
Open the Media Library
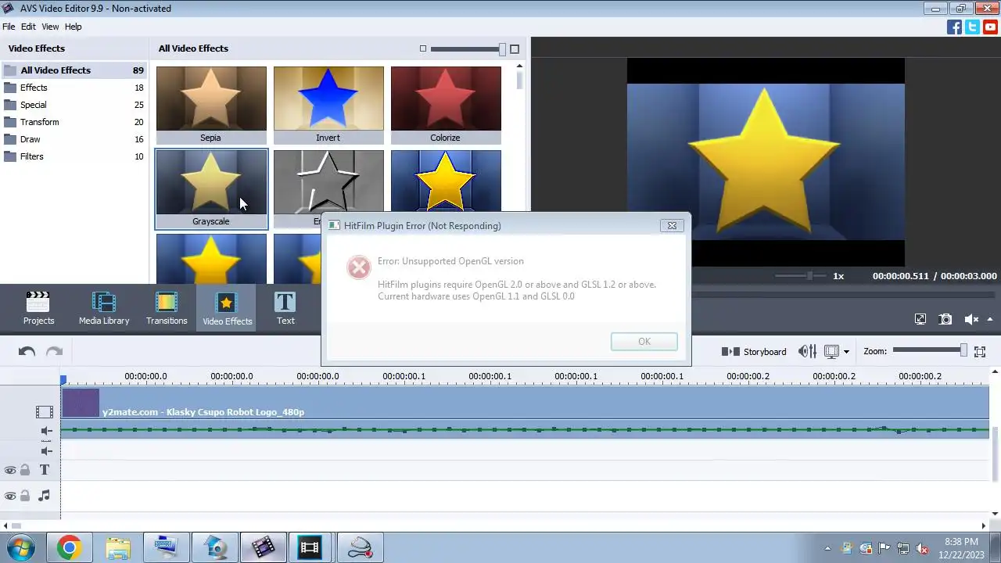point(104,308)
